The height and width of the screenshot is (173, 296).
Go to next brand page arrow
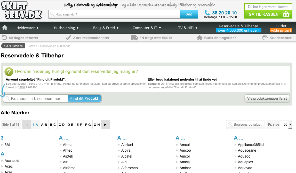[105, 125]
